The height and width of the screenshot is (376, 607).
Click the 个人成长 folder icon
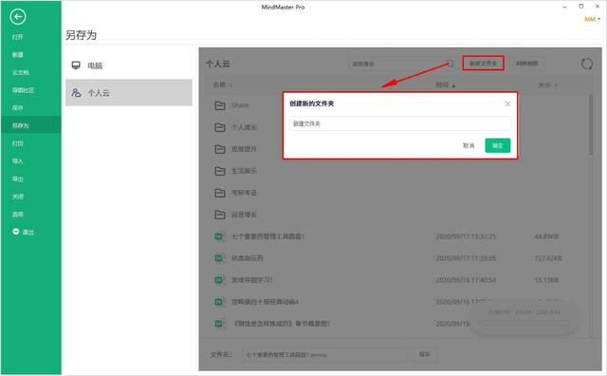(220, 127)
